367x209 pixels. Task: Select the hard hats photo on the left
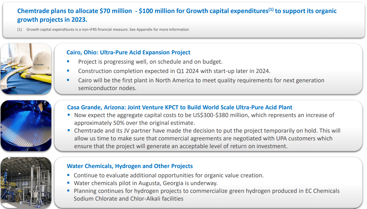(x=26, y=69)
